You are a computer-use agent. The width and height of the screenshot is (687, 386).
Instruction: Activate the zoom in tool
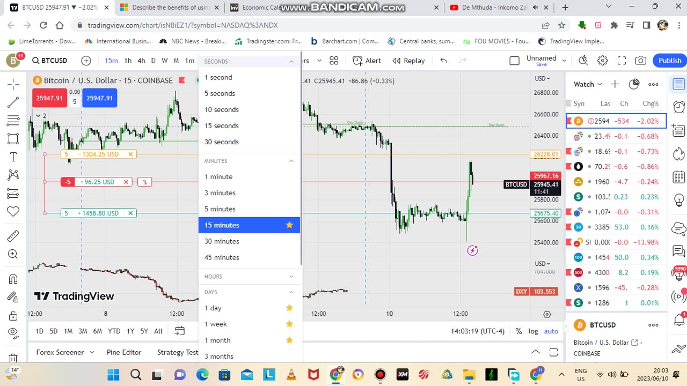pos(13,254)
